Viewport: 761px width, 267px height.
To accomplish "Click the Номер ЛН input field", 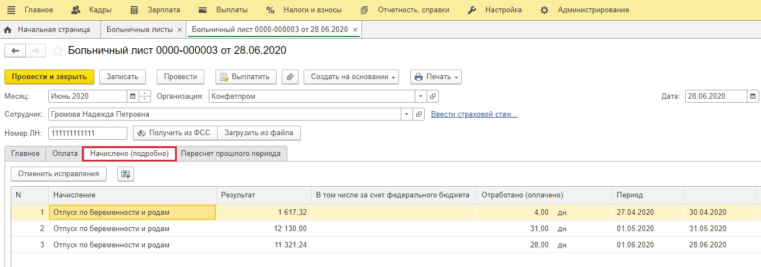I will coord(88,133).
